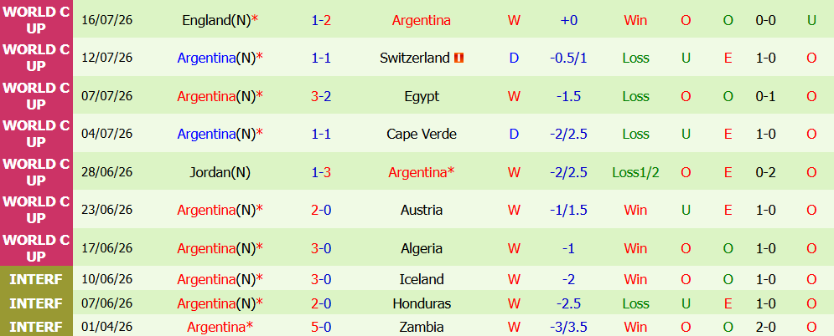Click INTERF label in 10/06/26 row

pos(36,279)
